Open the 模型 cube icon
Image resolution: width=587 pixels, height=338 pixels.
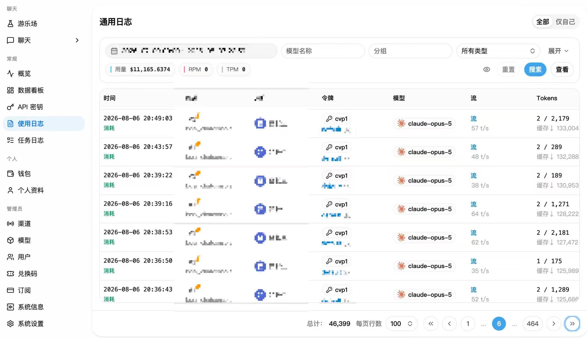10,240
